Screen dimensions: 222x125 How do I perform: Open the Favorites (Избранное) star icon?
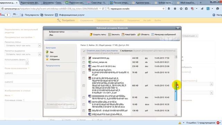pos(47,59)
